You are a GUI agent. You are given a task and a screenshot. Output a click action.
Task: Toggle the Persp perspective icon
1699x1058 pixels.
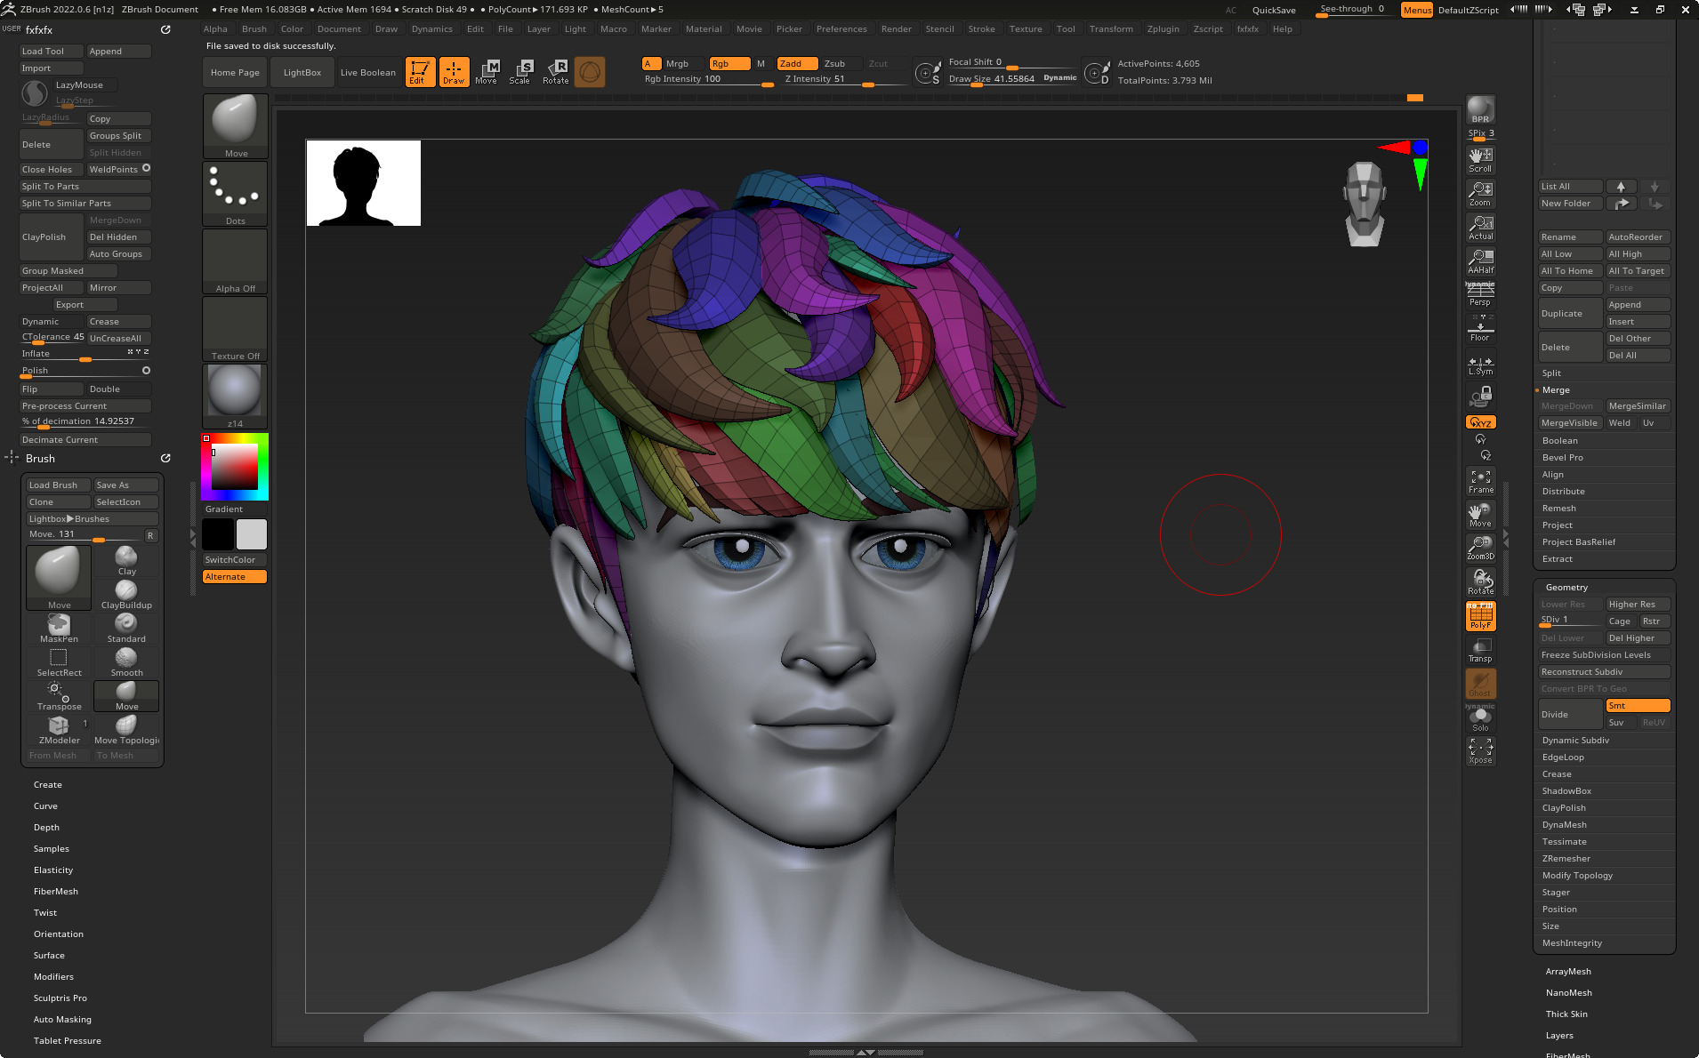pyautogui.click(x=1480, y=294)
